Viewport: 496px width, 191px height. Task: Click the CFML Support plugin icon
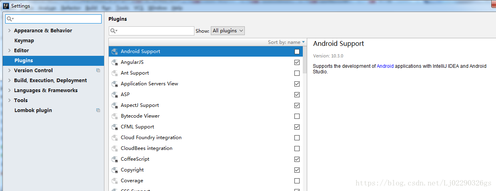tap(115, 127)
